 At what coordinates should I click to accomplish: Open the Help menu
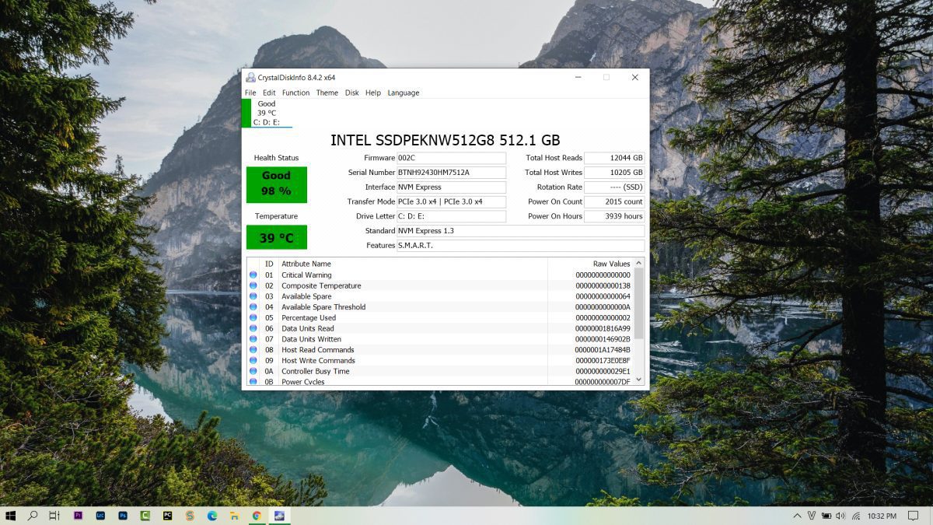(x=373, y=93)
